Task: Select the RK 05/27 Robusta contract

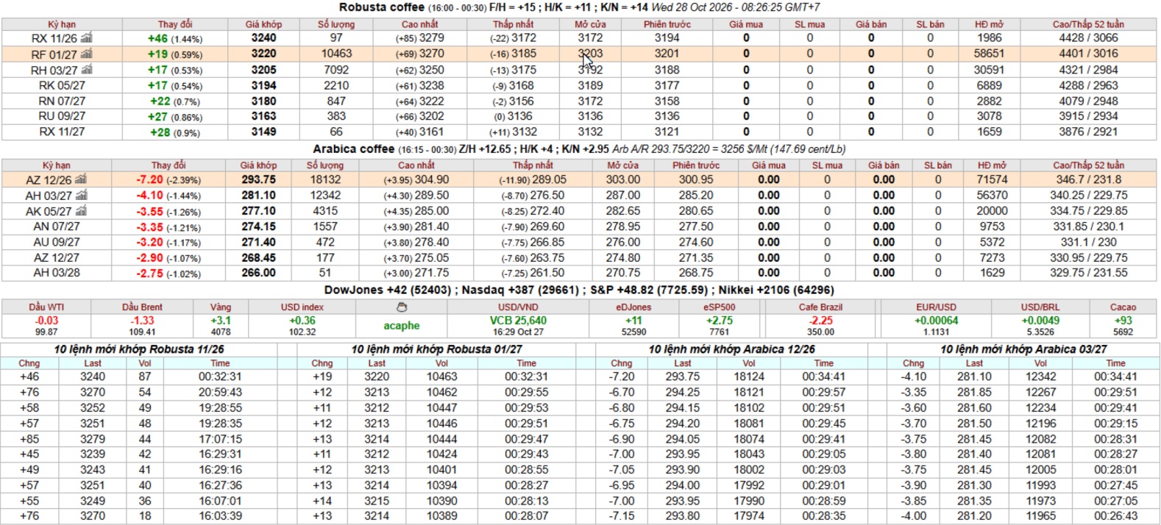Action: point(62,85)
